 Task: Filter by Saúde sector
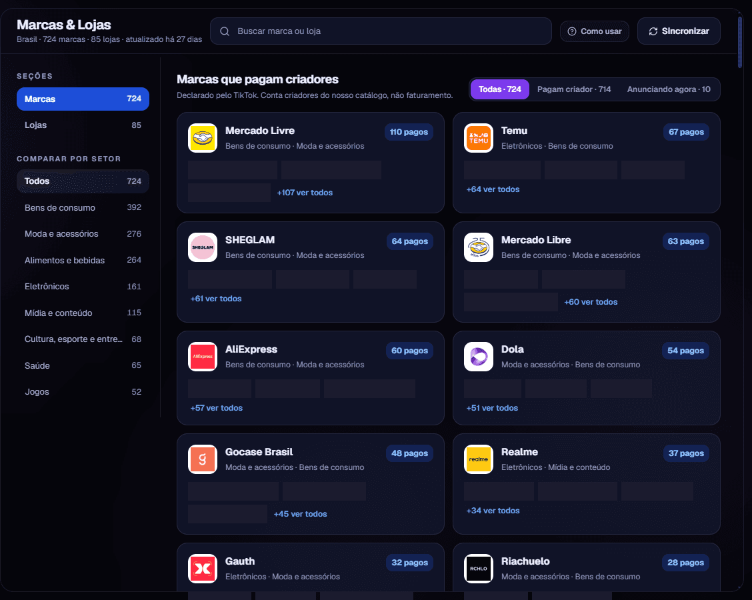click(83, 365)
